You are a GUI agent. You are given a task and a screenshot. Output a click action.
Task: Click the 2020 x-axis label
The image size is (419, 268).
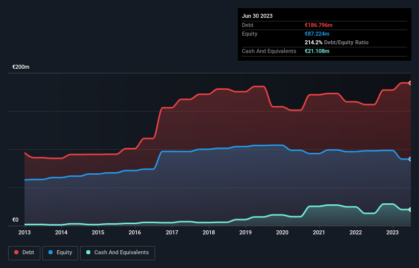[x=282, y=232]
